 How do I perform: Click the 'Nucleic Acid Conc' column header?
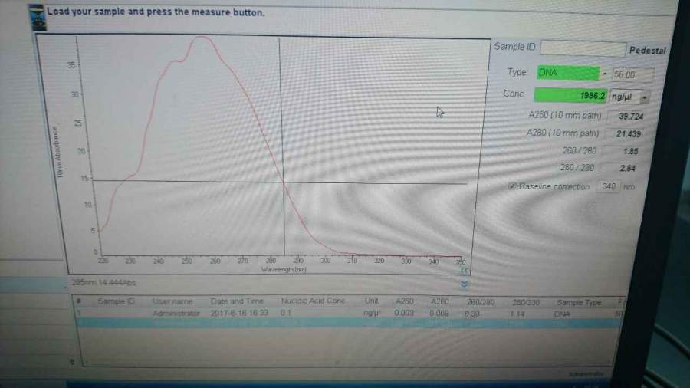313,301
